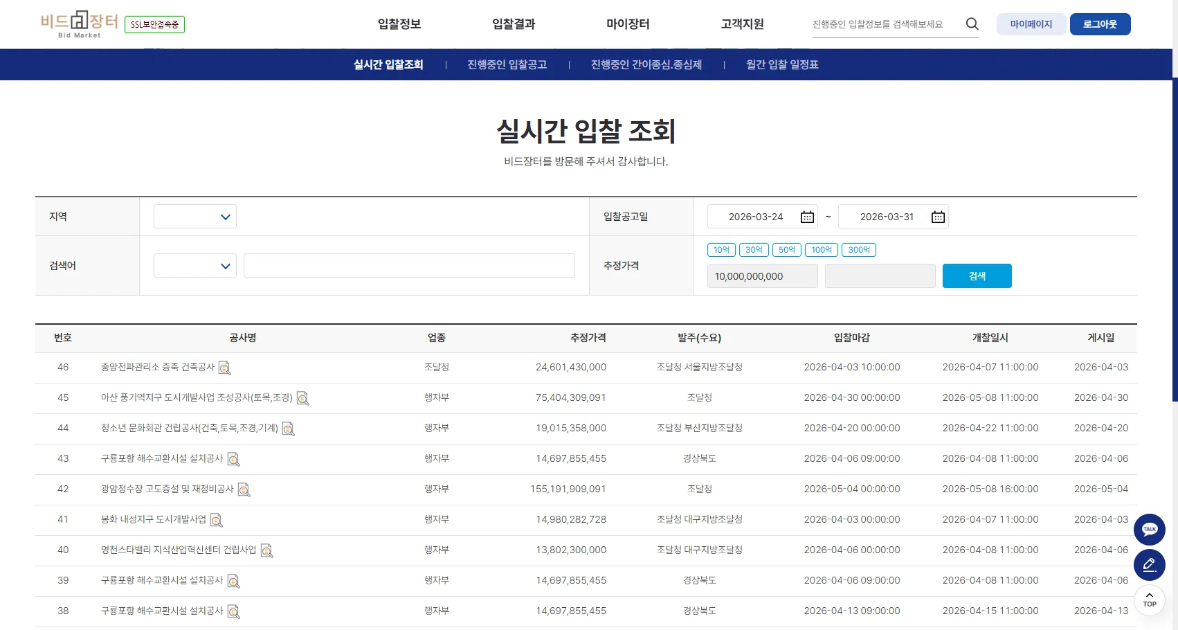The width and height of the screenshot is (1178, 630).
Task: Click the empty maximum price field
Action: [880, 276]
